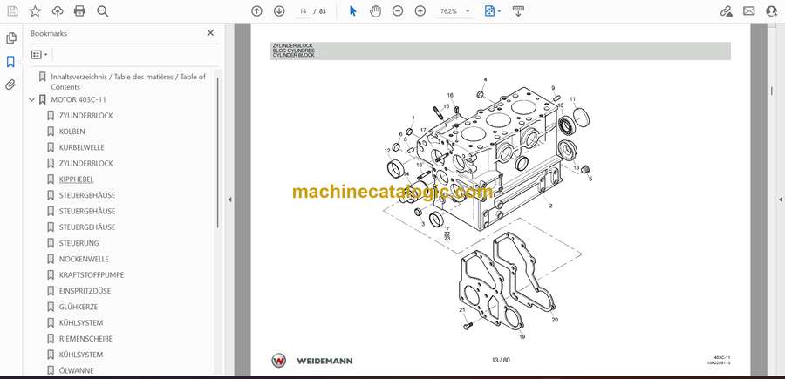Jump to KOLBEN bookmark
The image size is (785, 379).
72,132
